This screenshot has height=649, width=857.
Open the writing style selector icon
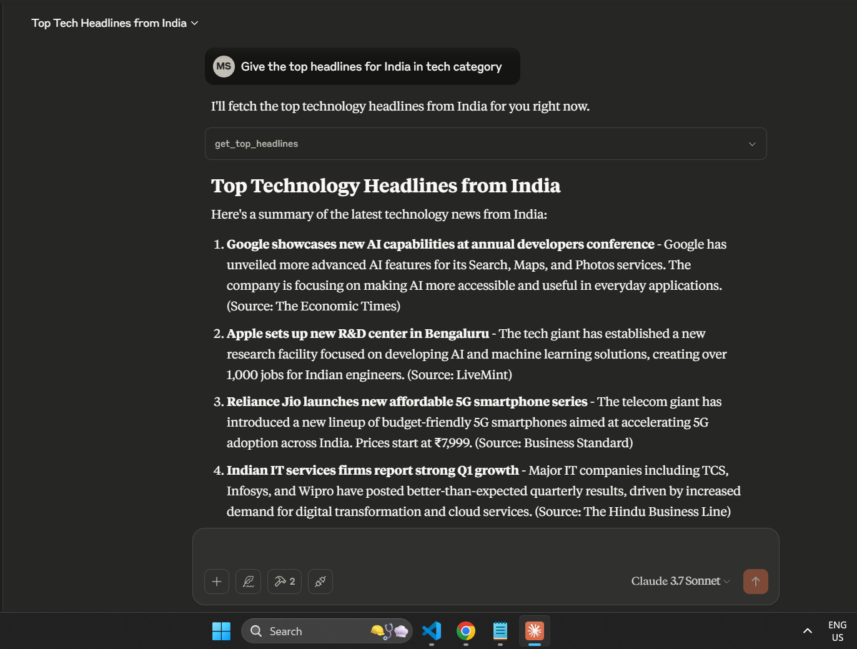click(x=248, y=582)
